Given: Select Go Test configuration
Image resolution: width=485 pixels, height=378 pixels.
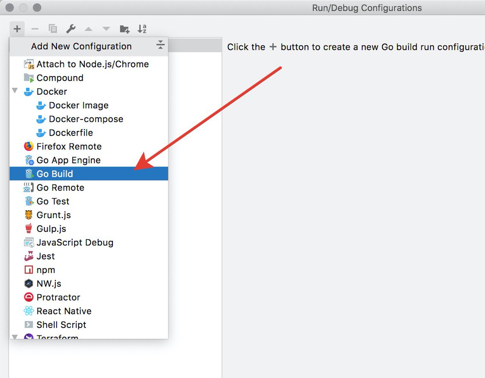Looking at the screenshot, I should [x=89, y=201].
